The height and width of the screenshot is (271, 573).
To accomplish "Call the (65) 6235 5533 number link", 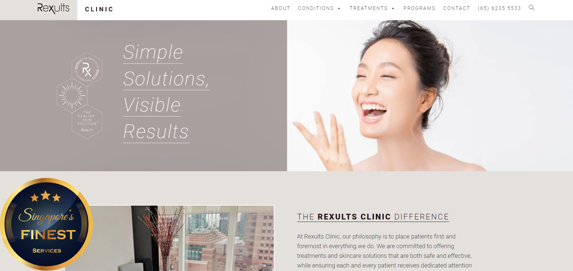I will [x=499, y=8].
